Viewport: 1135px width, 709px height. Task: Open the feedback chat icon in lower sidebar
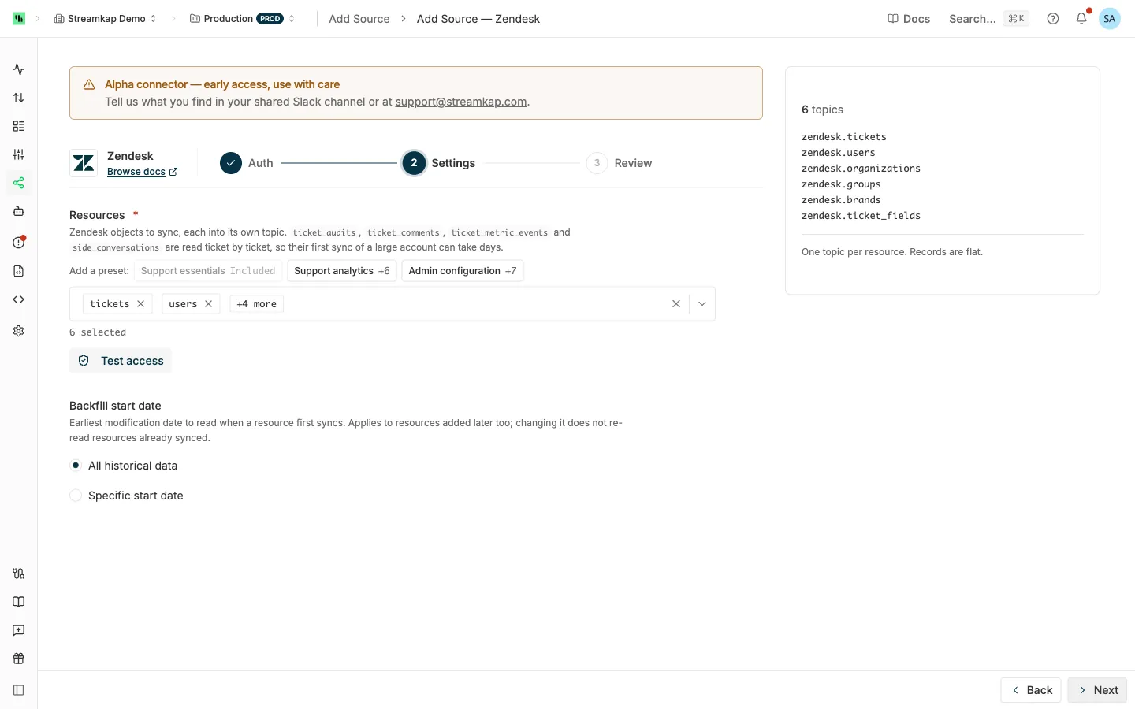pyautogui.click(x=19, y=630)
